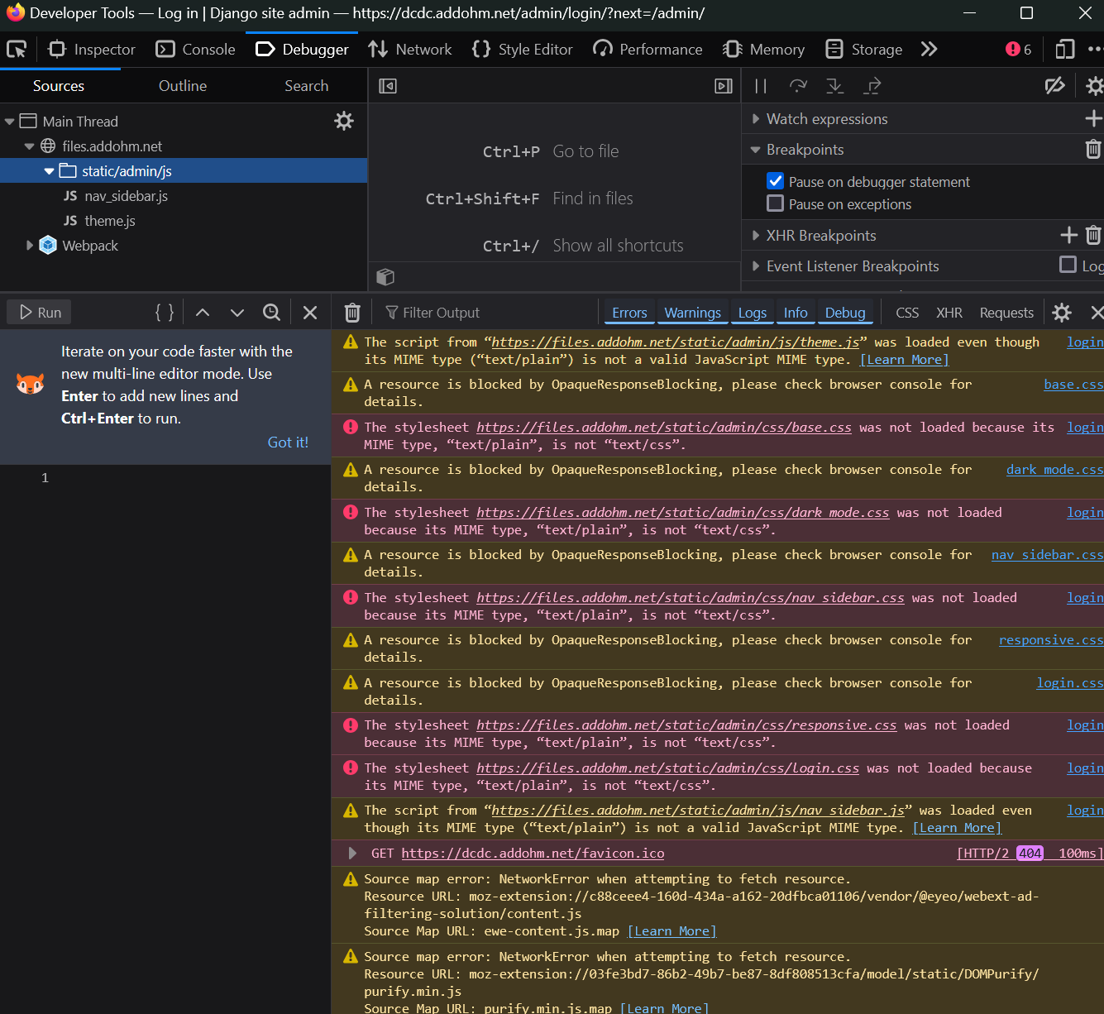Run the editor code
The image size is (1104, 1014).
(40, 312)
